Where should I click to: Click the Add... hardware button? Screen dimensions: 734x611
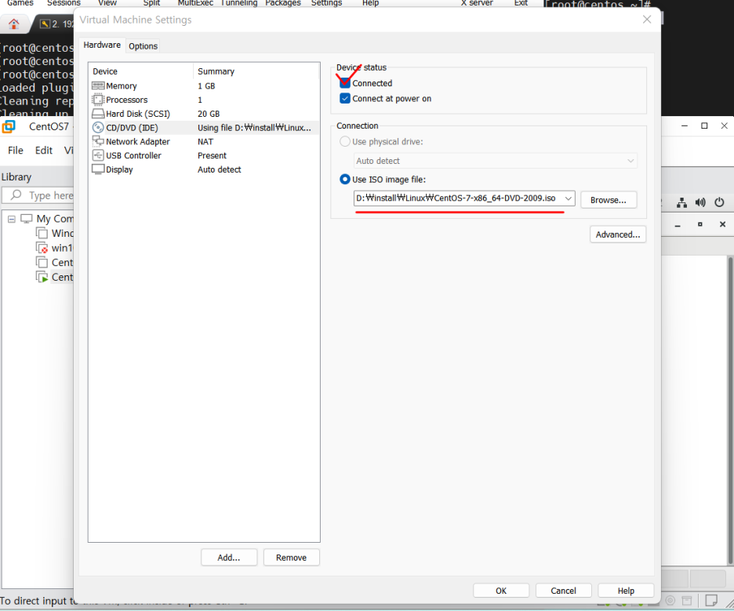pyautogui.click(x=229, y=558)
